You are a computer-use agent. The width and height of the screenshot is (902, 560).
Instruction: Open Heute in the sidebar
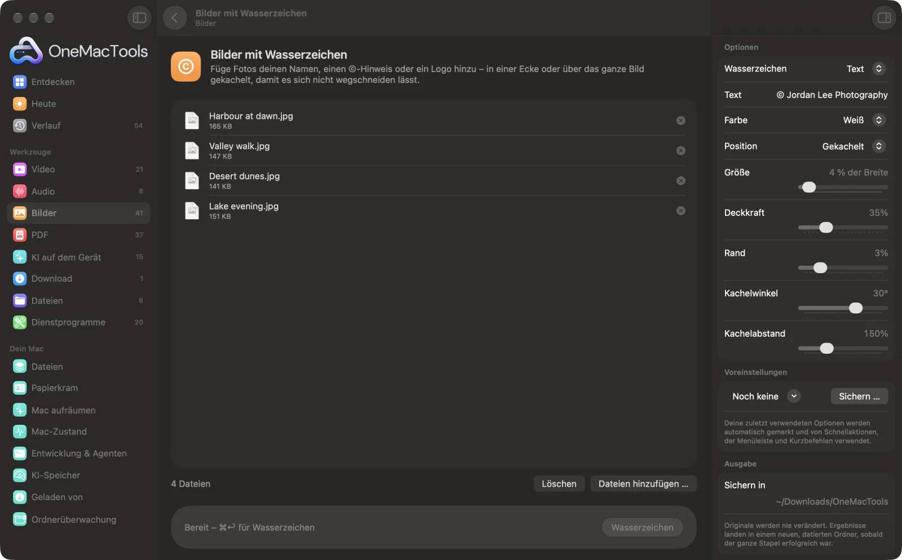(x=78, y=104)
